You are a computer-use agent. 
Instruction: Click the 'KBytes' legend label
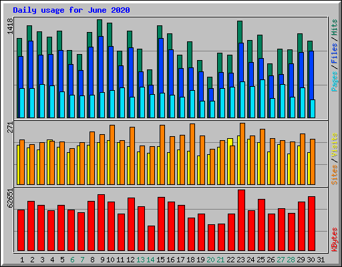pos(335,240)
